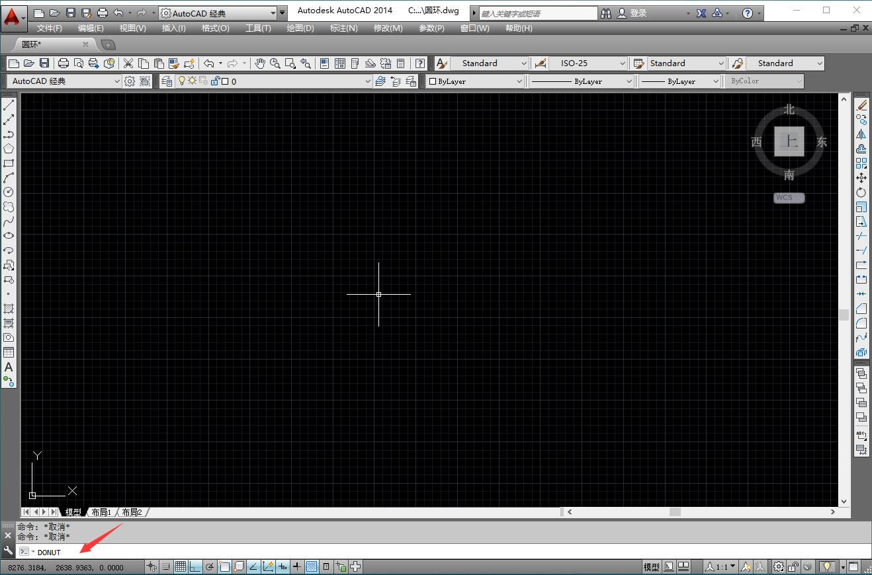Activate the Pan hand tool
872x575 pixels.
pos(260,63)
